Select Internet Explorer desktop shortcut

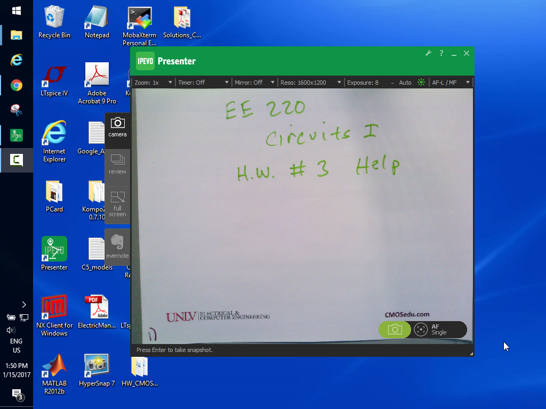[x=54, y=142]
